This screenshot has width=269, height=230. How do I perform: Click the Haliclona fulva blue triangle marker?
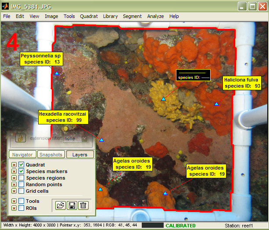coord(216,104)
